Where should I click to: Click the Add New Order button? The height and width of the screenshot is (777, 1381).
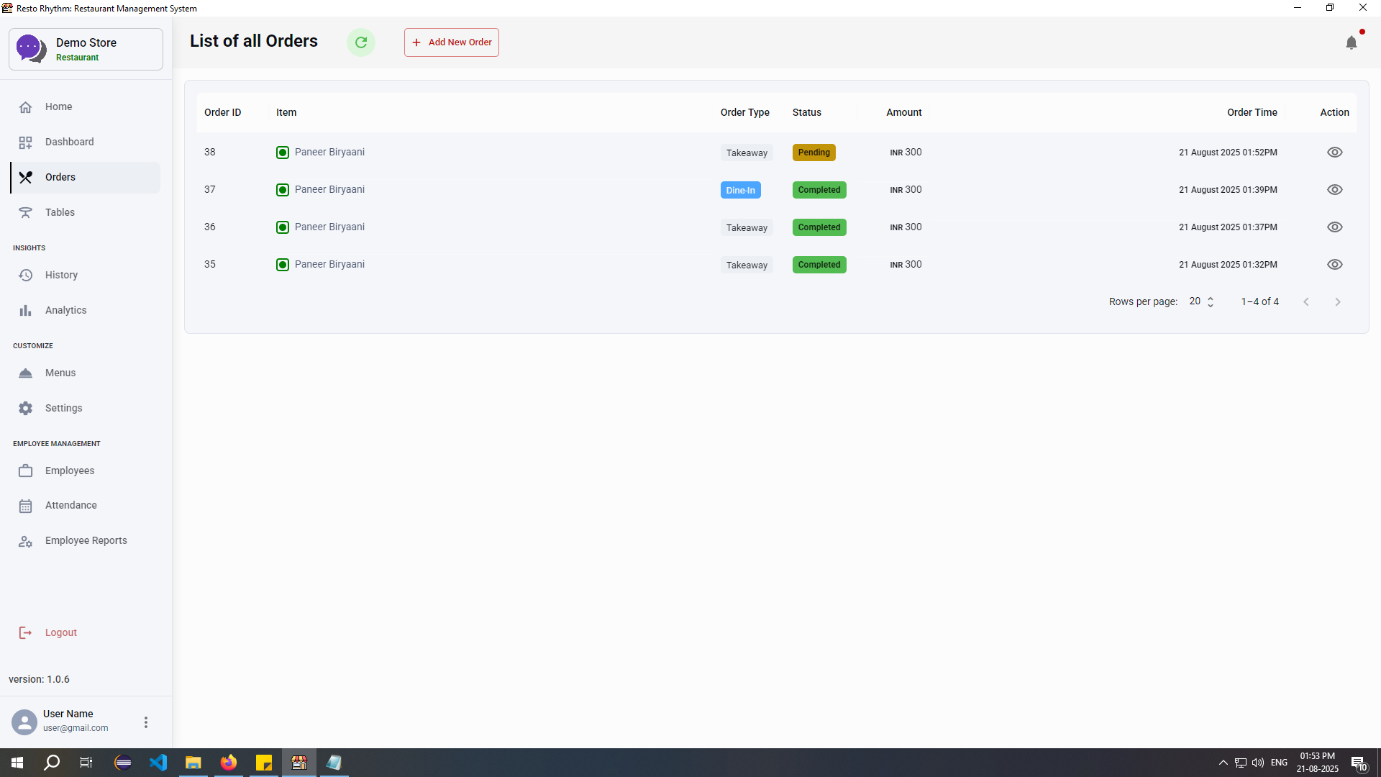point(451,42)
